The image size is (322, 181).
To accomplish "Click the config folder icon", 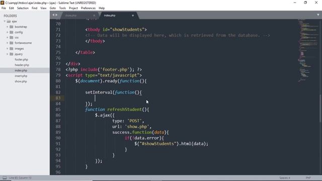I will (12, 32).
